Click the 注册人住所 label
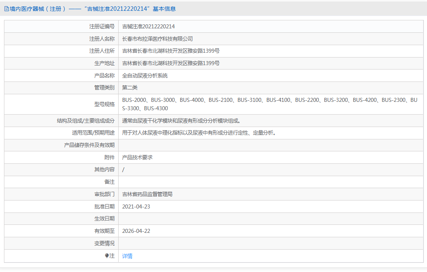 [102, 51]
